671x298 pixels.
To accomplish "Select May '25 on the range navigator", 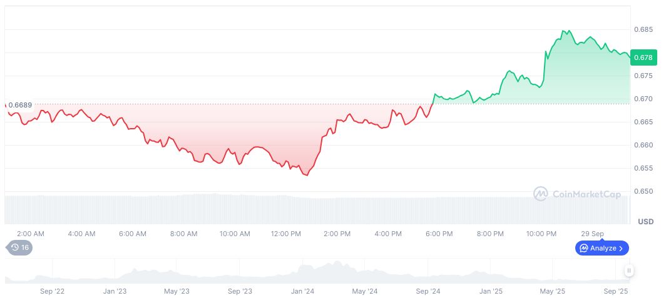I will click(x=553, y=291).
